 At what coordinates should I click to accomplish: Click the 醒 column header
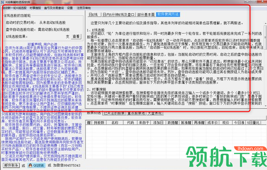[89, 123]
